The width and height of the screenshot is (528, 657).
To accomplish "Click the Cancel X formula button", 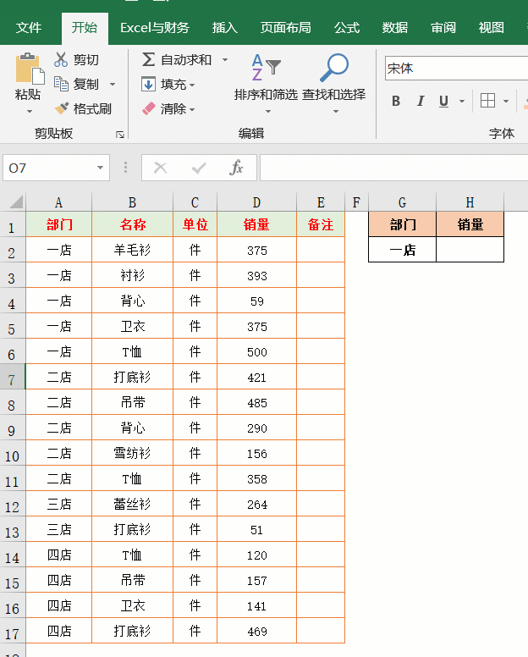I will tap(161, 168).
